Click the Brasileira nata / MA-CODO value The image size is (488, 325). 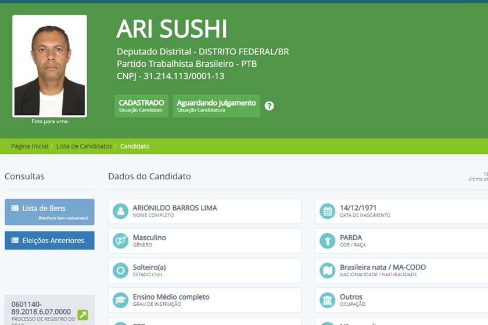pos(383,267)
